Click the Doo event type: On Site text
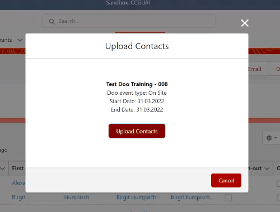Screen dimensions: 280x212 tap(137, 93)
